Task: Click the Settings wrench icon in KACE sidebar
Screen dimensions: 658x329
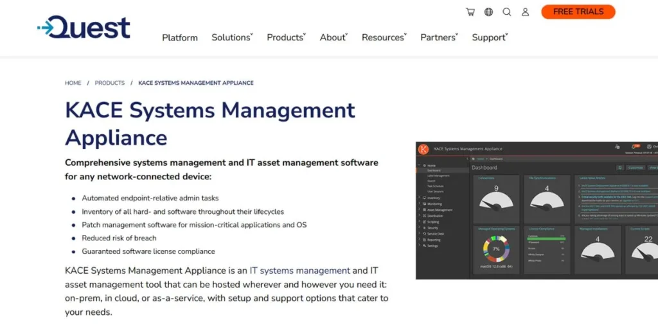Action: 424,245
